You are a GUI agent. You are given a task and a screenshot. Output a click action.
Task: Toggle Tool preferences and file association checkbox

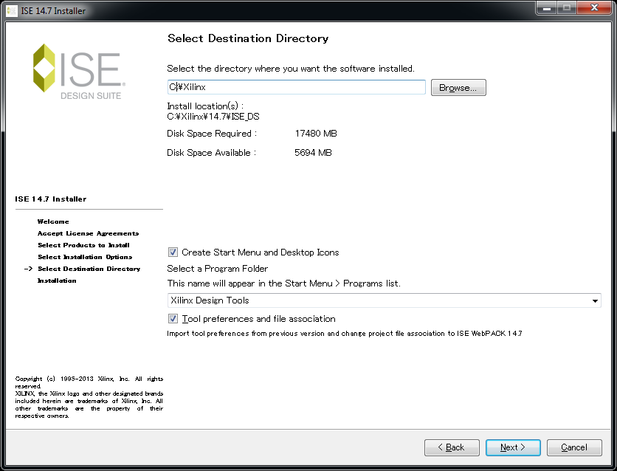(x=173, y=318)
